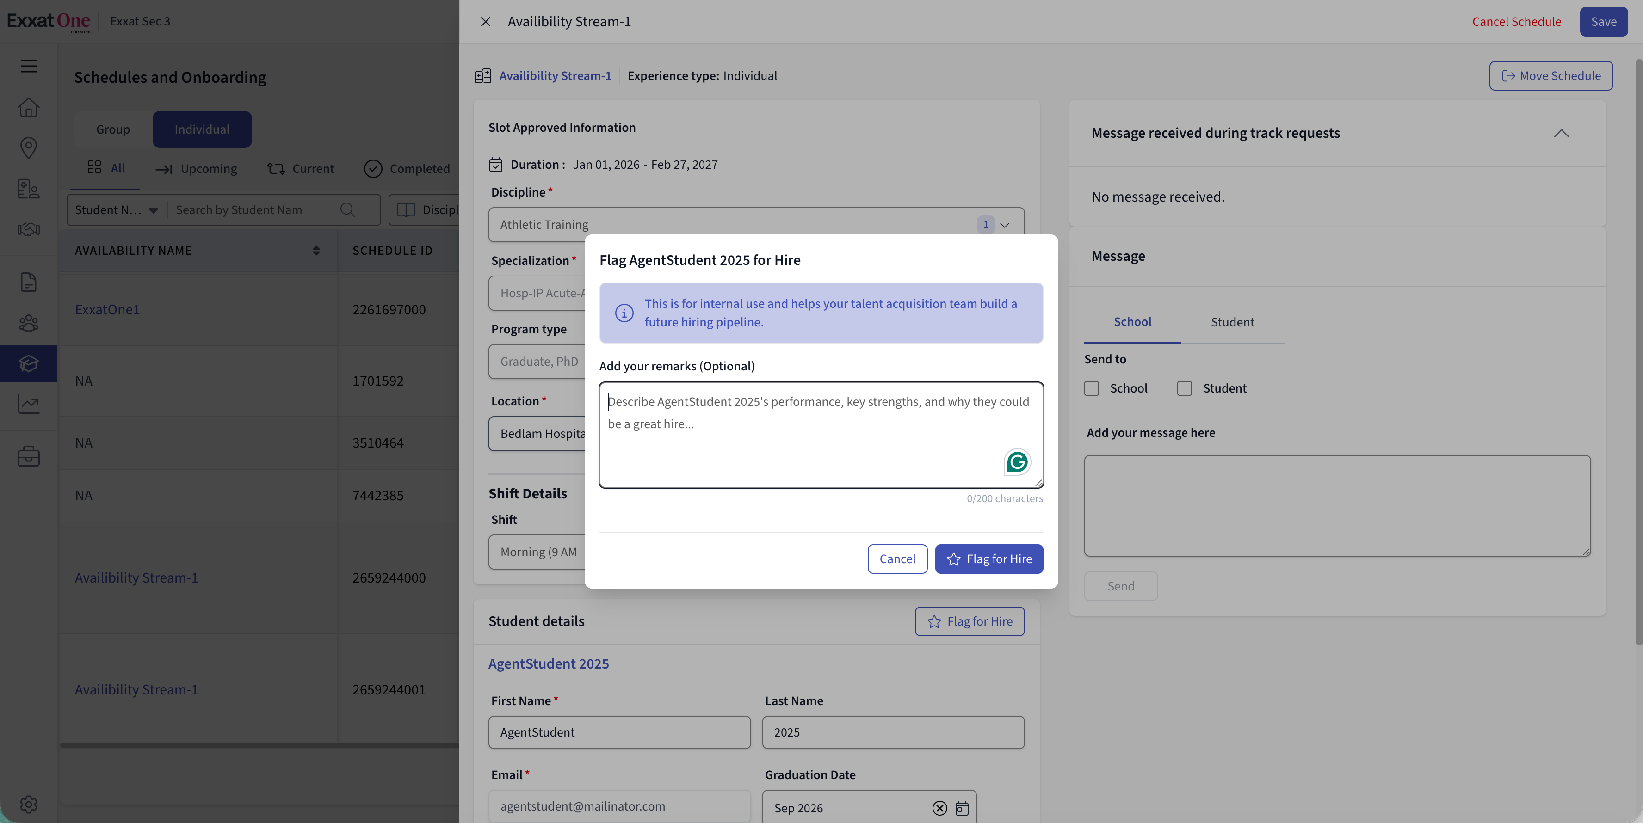Go to Home icon in sidebar
Viewport: 1643px width, 823px height.
[29, 107]
